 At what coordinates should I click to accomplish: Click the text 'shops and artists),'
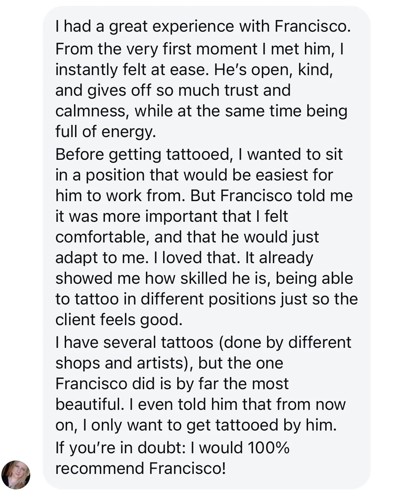(124, 363)
